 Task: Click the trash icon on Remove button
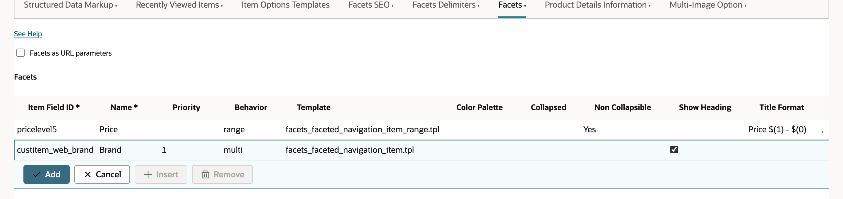205,174
